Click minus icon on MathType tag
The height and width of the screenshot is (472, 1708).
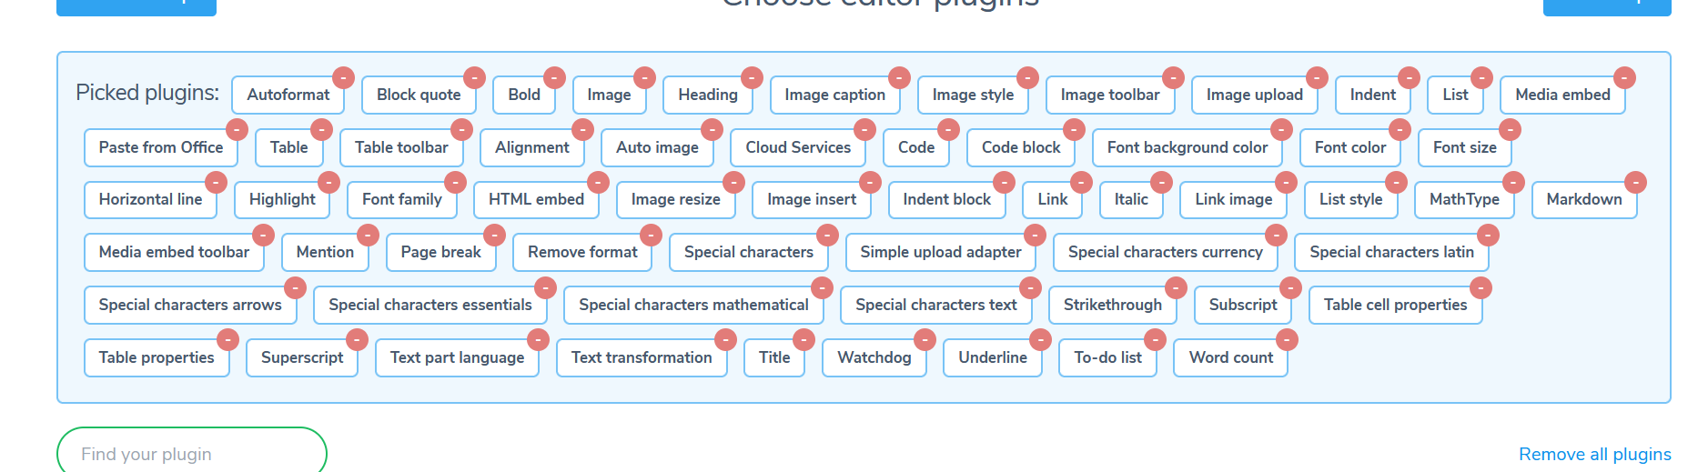coord(1513,182)
